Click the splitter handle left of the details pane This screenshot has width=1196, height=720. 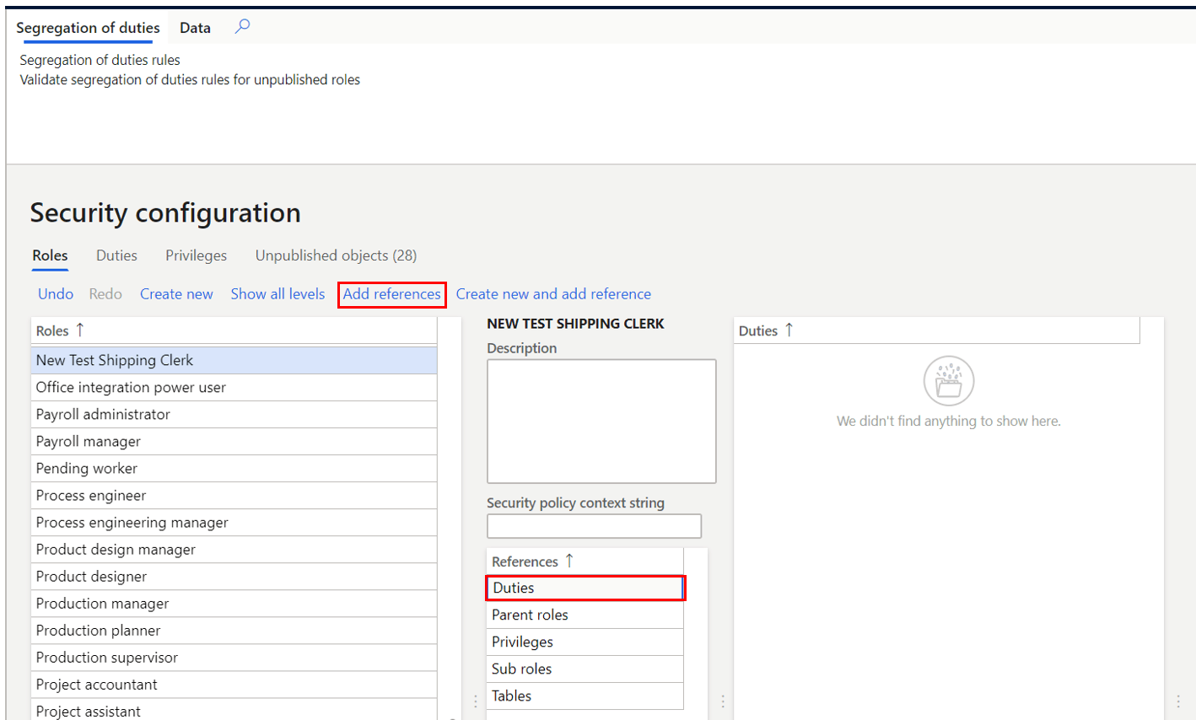475,700
